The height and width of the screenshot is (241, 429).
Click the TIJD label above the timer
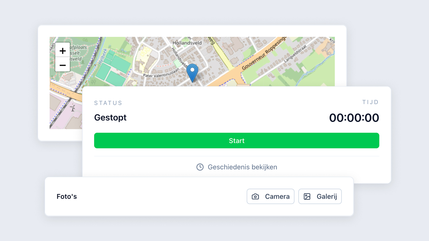370,102
